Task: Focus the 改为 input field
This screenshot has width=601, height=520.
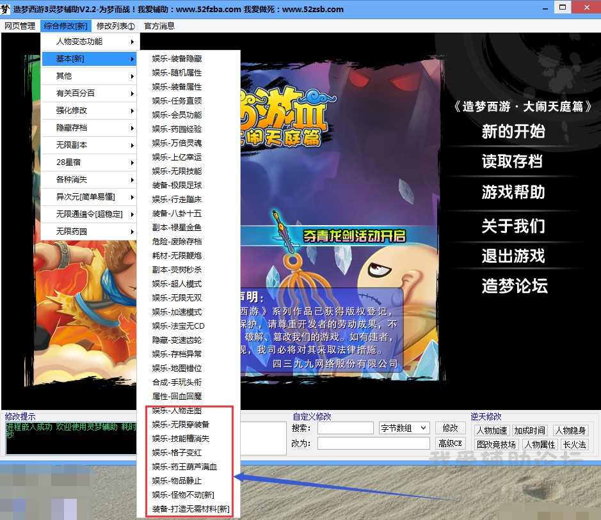Action: [373, 443]
